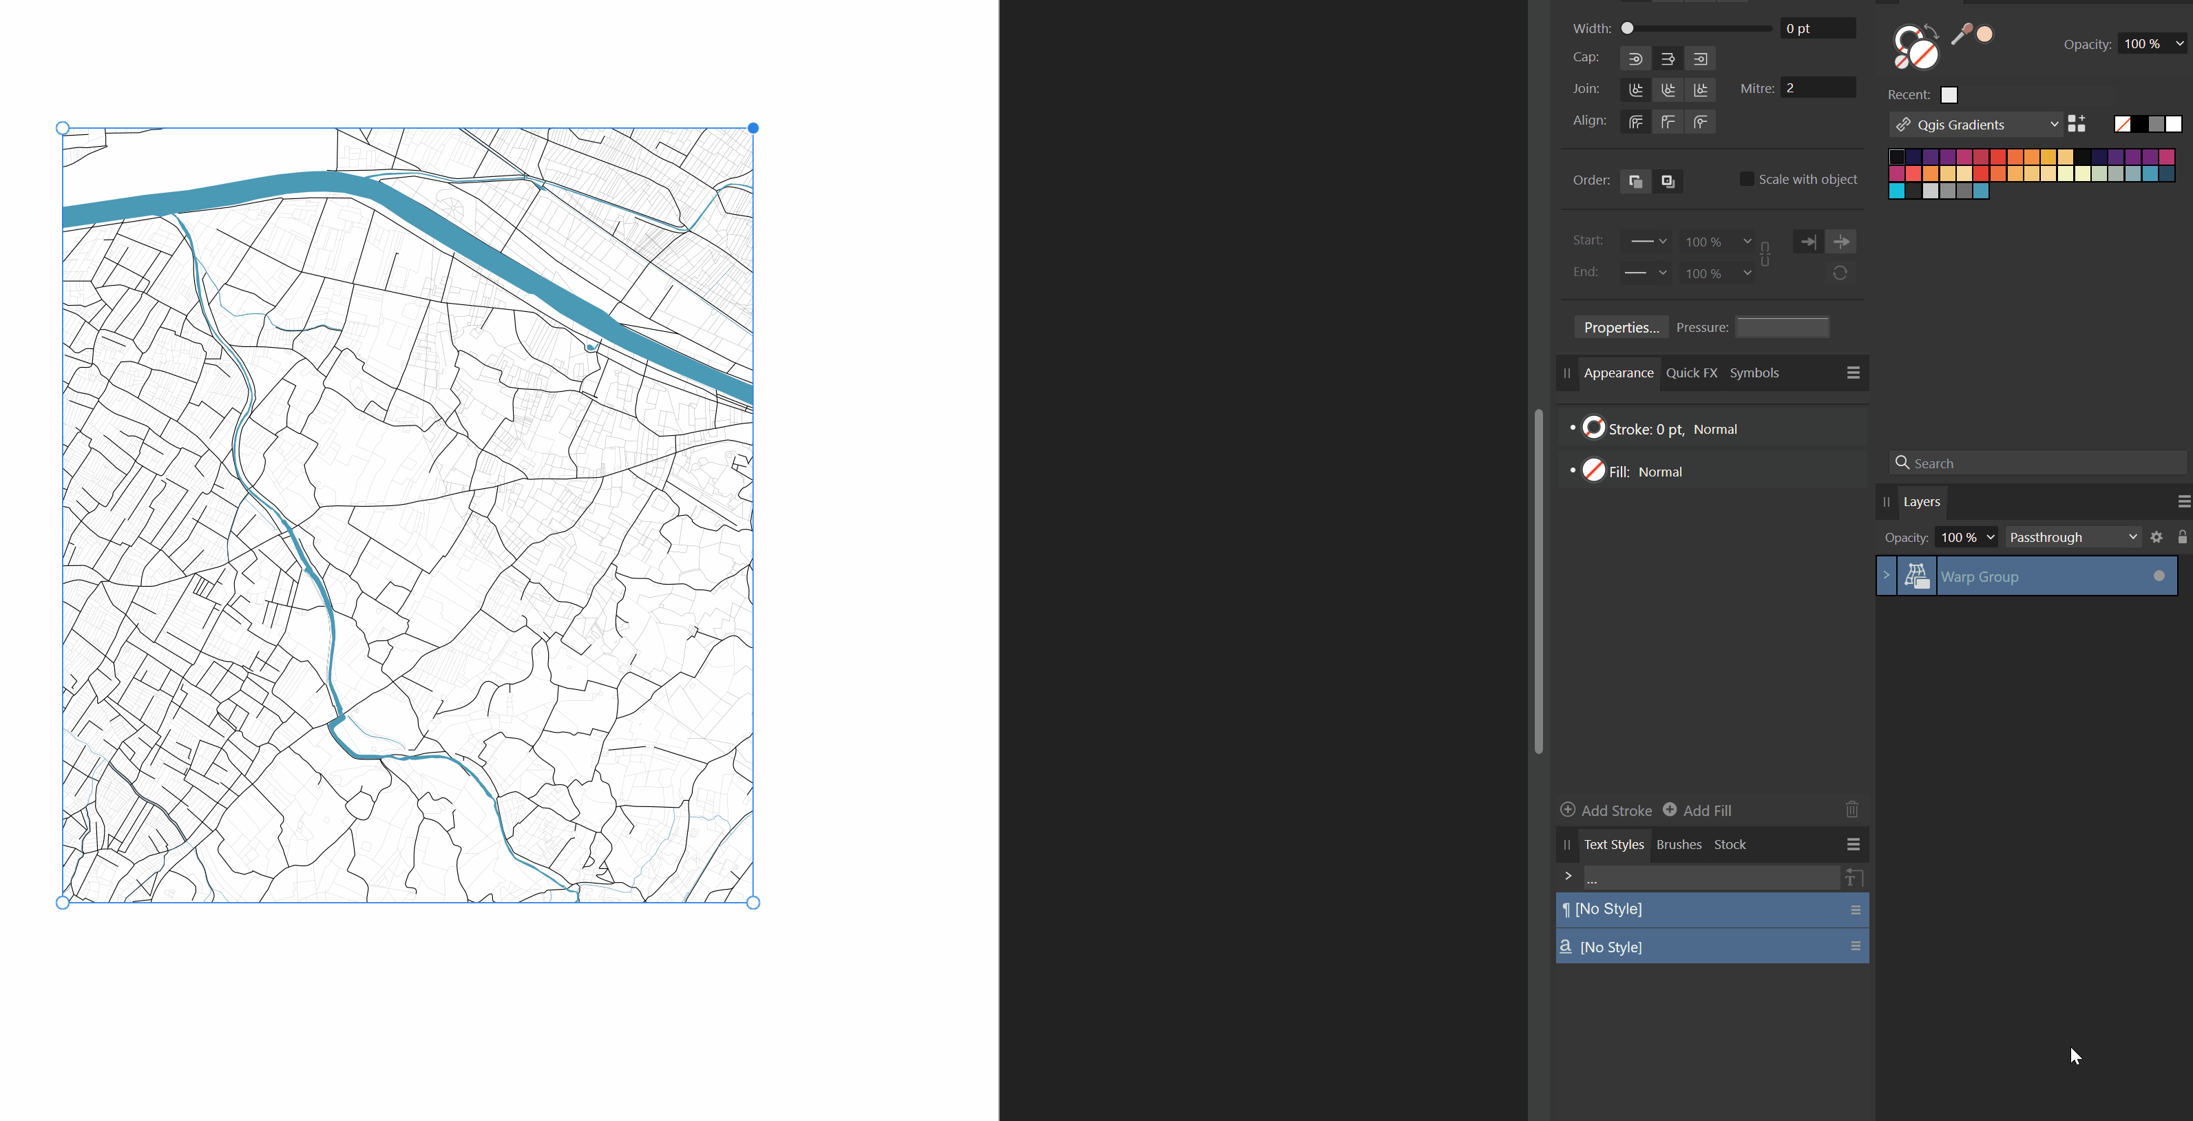Toggle the layer lock icon

[2181, 537]
